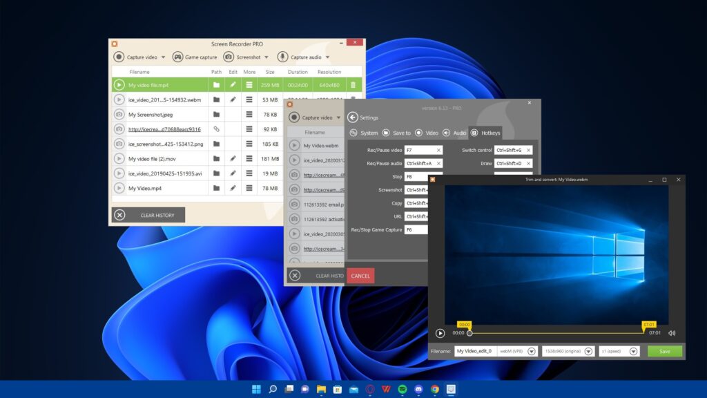Clear the Draw hotkey Ctrl+Shift+D
This screenshot has width=707, height=398.
pyautogui.click(x=528, y=163)
